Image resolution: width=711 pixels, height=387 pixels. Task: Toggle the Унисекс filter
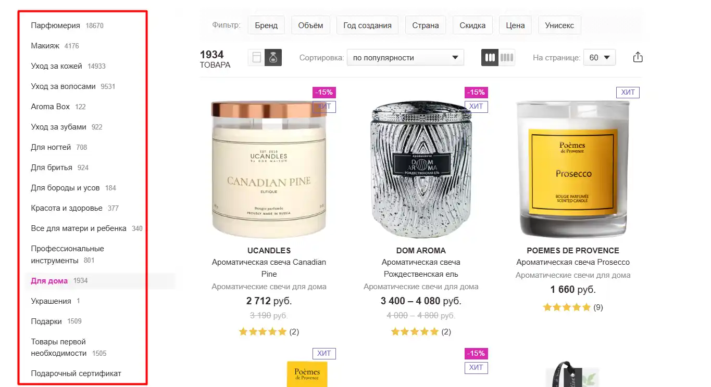point(559,25)
